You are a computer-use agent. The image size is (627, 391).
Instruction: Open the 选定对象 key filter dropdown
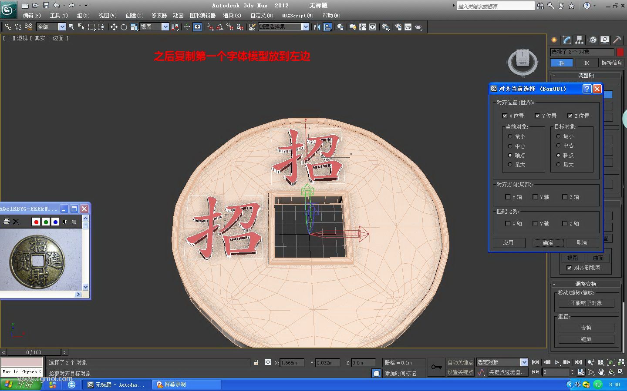[x=524, y=362]
